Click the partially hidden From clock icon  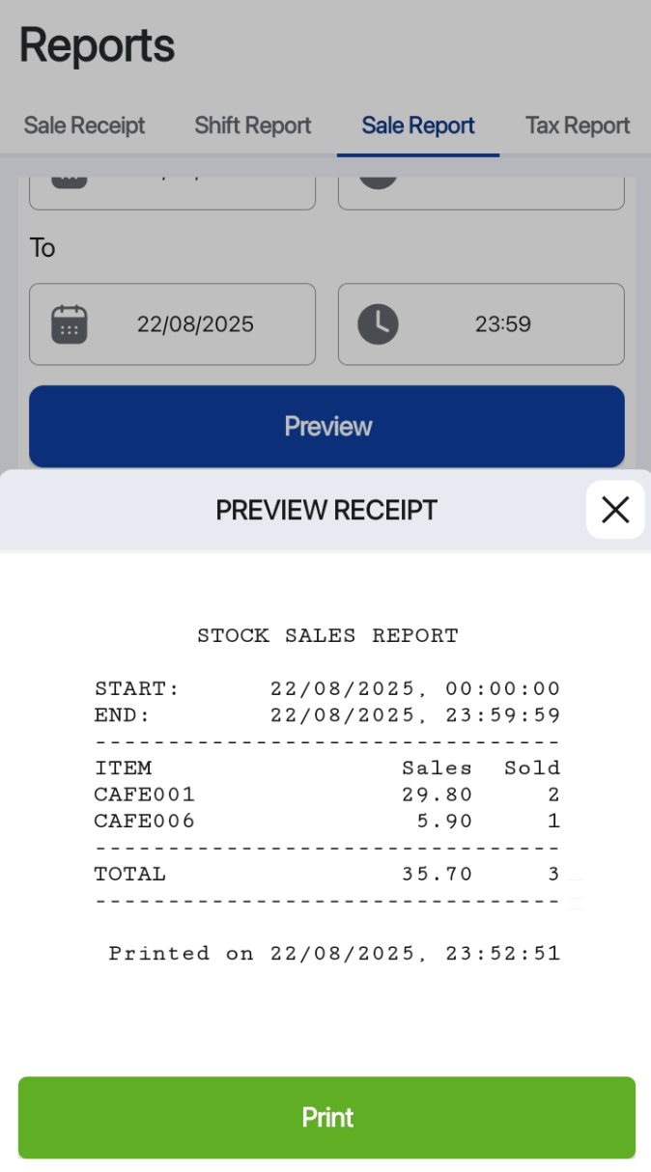[379, 181]
